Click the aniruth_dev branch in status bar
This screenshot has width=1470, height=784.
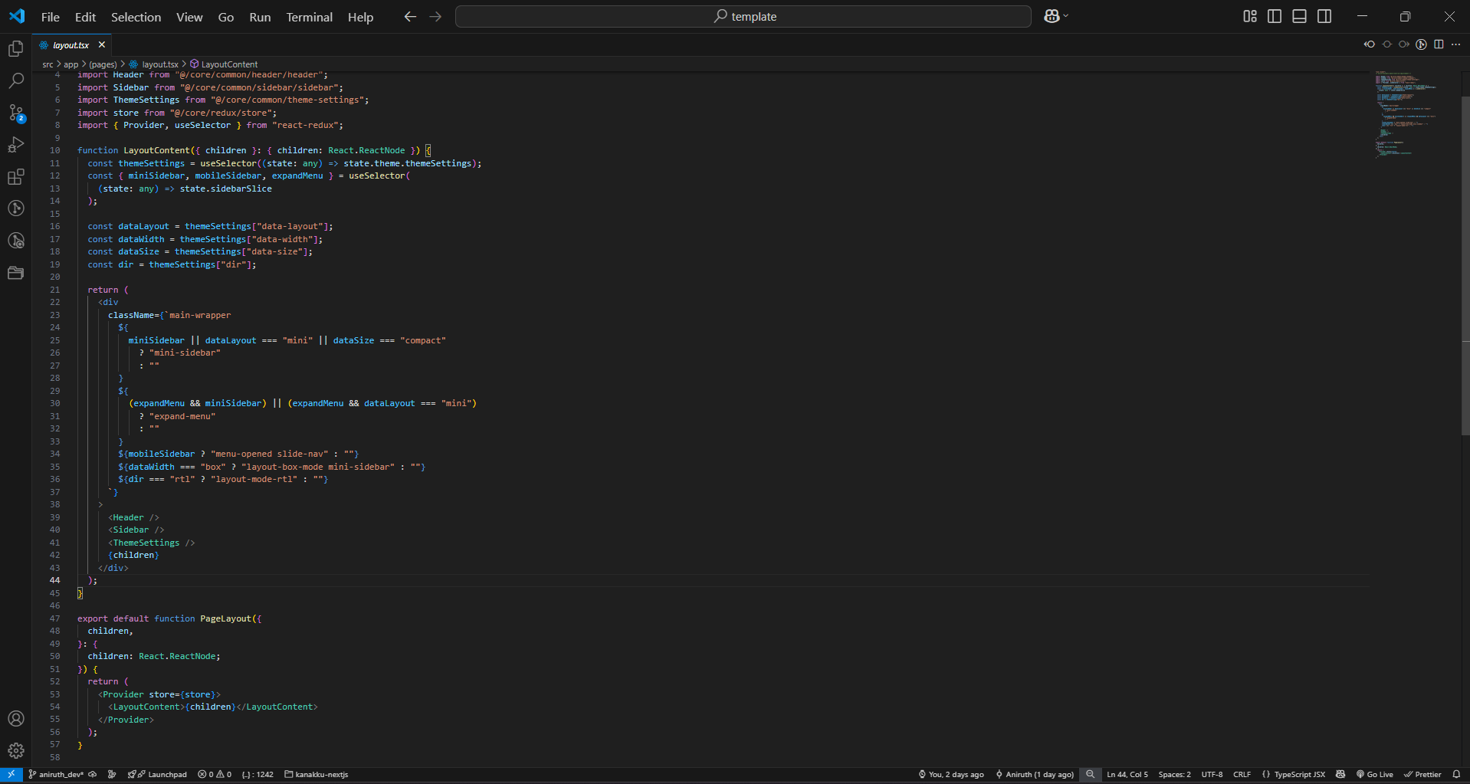(56, 774)
